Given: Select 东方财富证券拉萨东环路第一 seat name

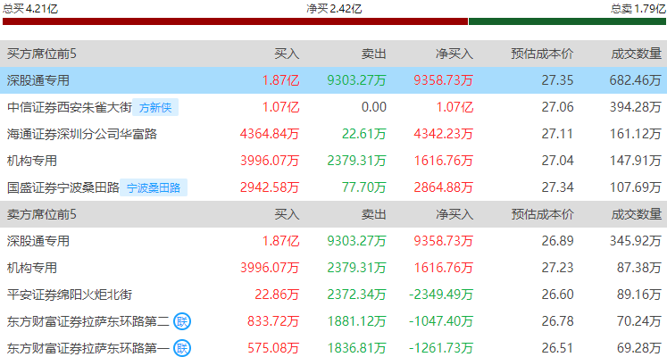Looking at the screenshot, I should coord(88,348).
